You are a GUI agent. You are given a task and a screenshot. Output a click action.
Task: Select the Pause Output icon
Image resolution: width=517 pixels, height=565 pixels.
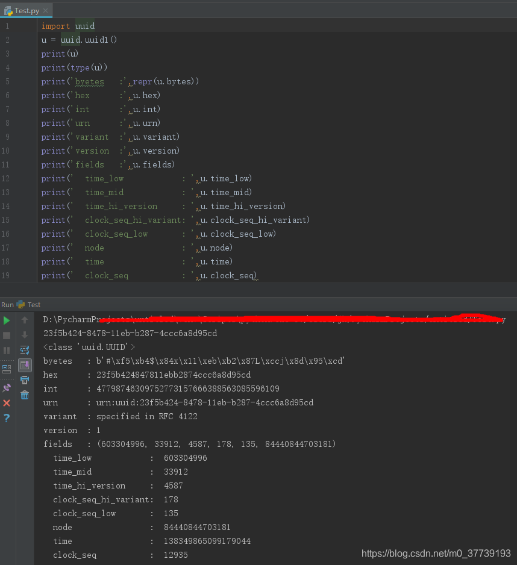pyautogui.click(x=6, y=351)
